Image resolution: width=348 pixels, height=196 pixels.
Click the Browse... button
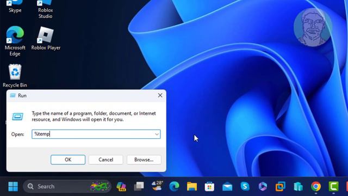144,160
